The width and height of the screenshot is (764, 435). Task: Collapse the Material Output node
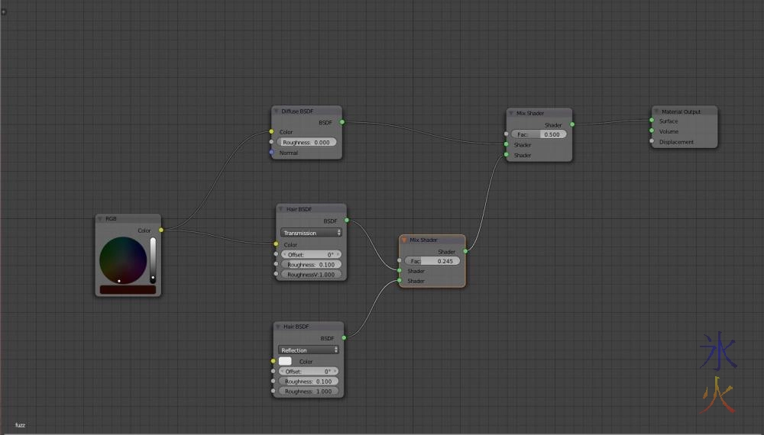tap(656, 111)
